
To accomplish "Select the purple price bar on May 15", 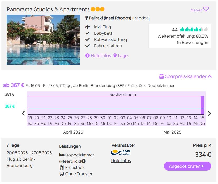I will (x=202, y=105).
